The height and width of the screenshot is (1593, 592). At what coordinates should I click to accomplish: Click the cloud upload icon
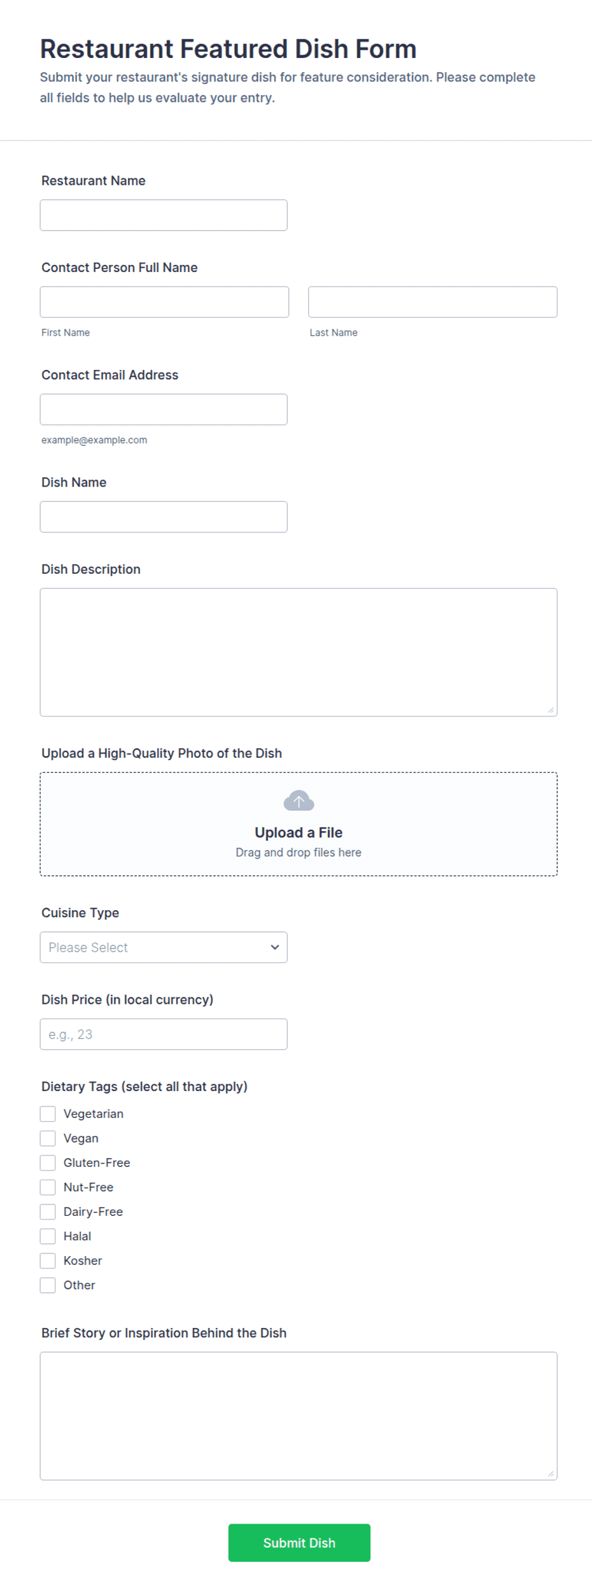click(299, 801)
